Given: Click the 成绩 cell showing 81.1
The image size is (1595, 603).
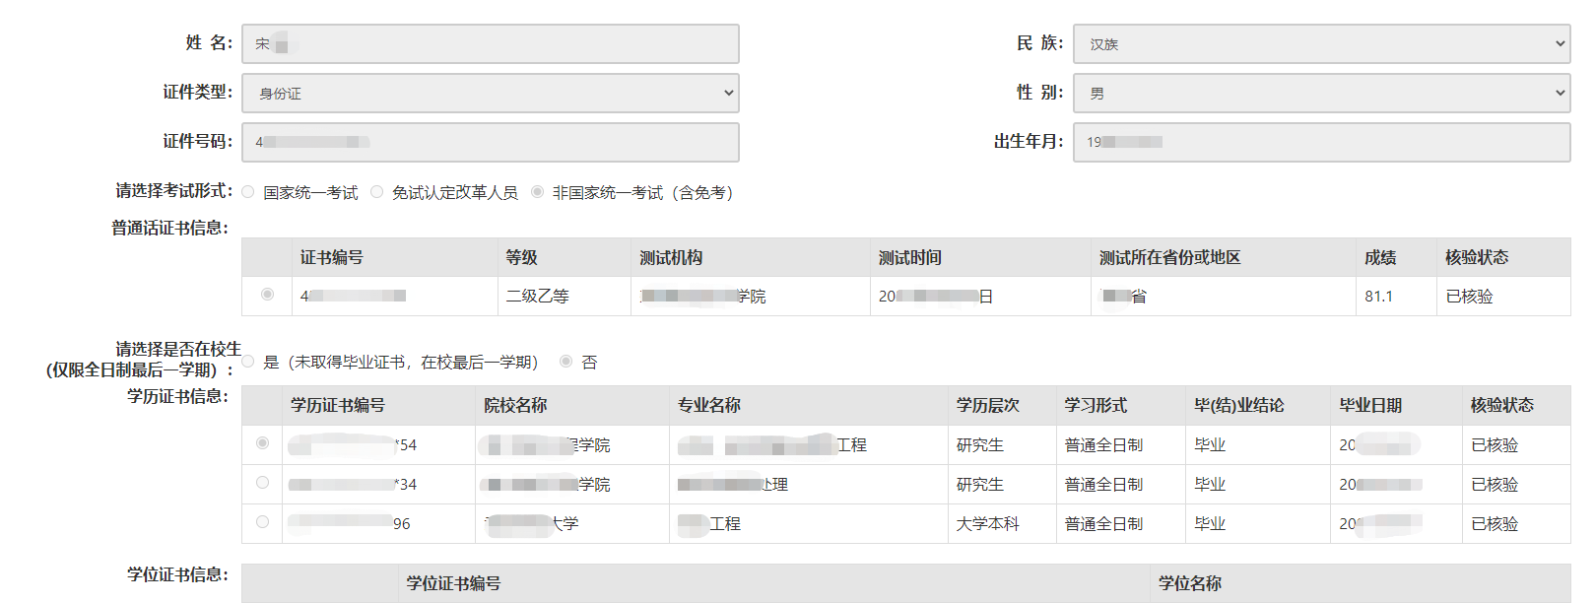Looking at the screenshot, I should click(x=1378, y=296).
